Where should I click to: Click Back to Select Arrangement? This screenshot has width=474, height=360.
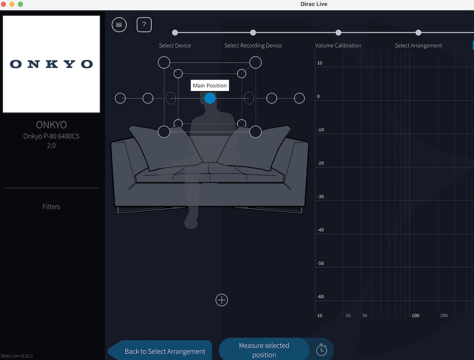(164, 351)
